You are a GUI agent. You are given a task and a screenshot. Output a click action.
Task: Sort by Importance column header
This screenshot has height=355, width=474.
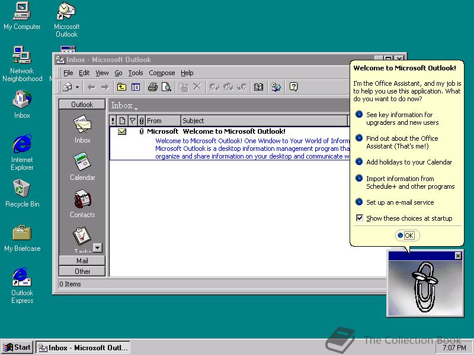click(113, 121)
